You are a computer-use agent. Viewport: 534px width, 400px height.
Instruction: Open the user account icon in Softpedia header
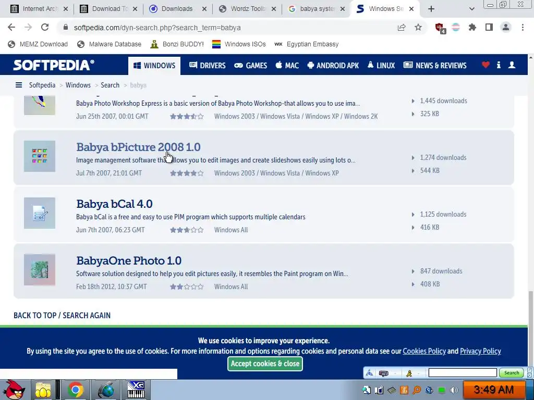click(x=512, y=65)
